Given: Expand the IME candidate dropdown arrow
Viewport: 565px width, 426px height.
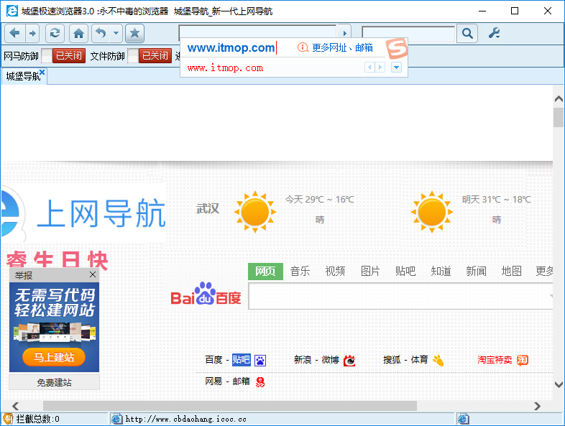Looking at the screenshot, I should coord(396,67).
